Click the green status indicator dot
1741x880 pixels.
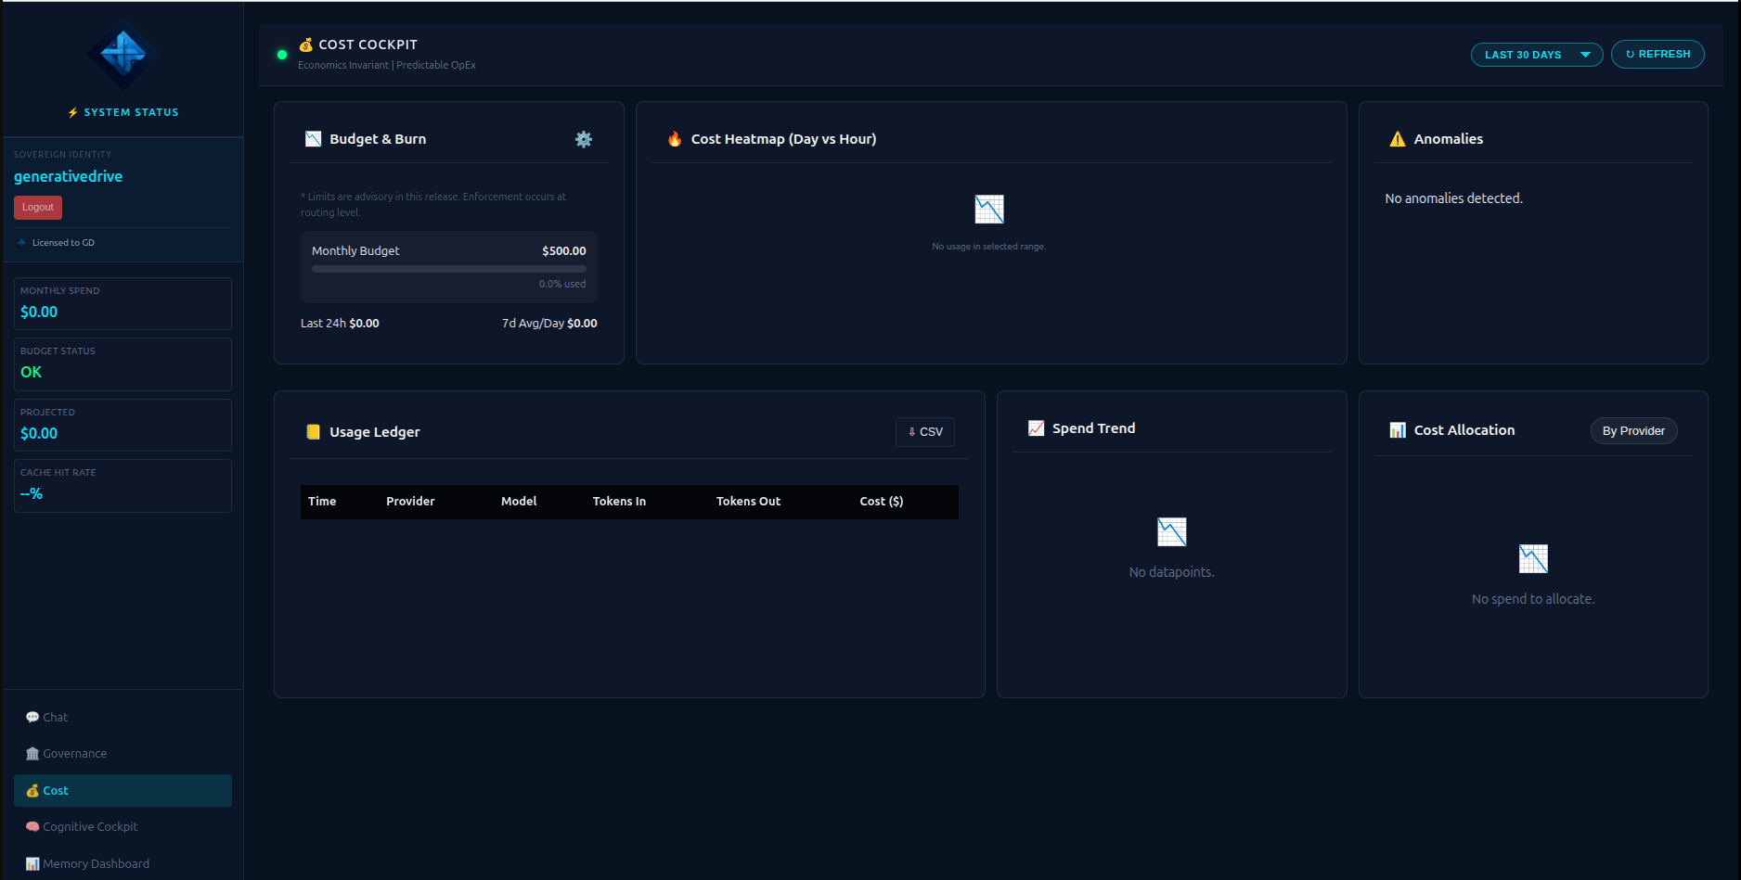281,54
